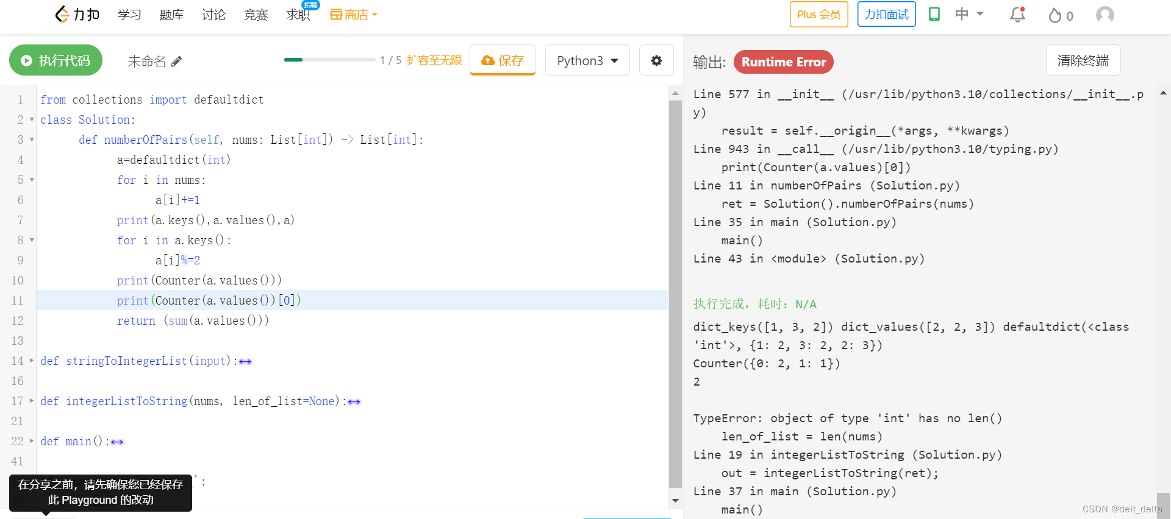Collapse numberOfPairs def at line 3

tap(32, 139)
